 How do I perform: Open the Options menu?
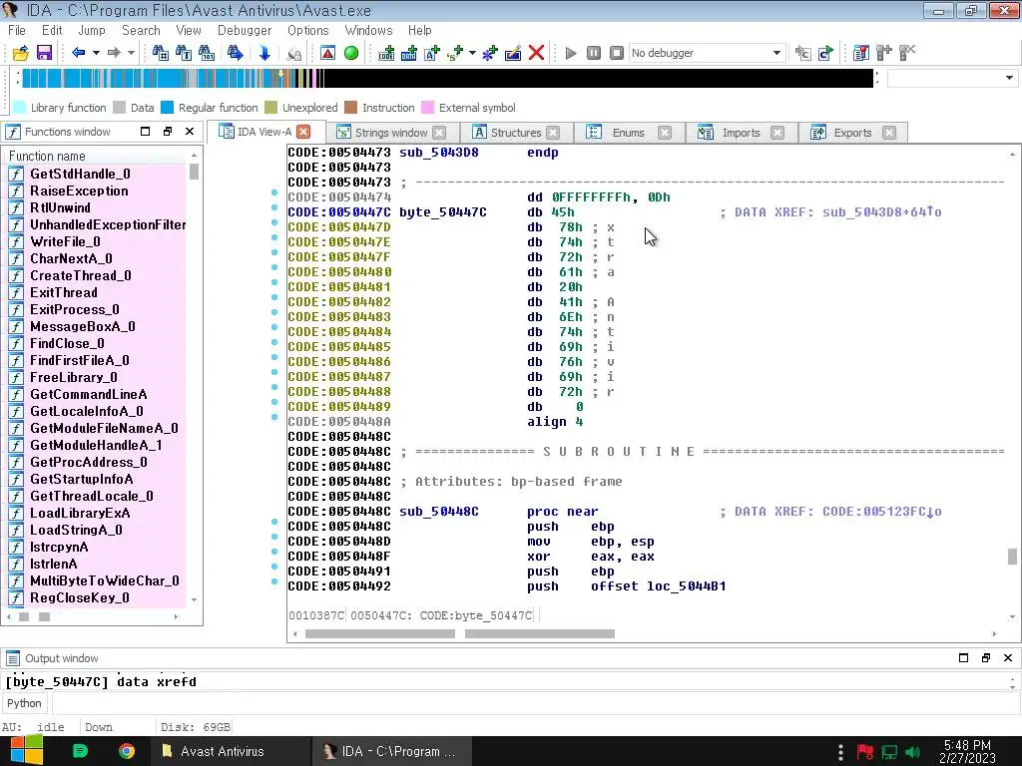pos(307,30)
